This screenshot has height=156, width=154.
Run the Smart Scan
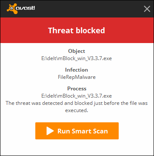[77, 131]
